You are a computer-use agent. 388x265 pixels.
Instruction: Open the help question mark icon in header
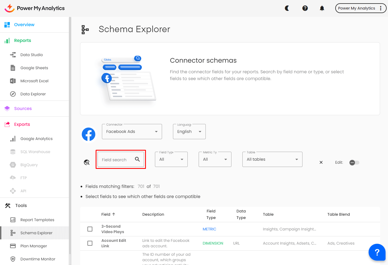[x=305, y=8]
